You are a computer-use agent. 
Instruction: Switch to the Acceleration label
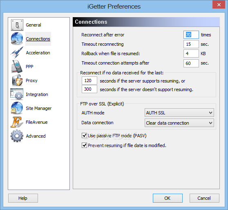38,53
